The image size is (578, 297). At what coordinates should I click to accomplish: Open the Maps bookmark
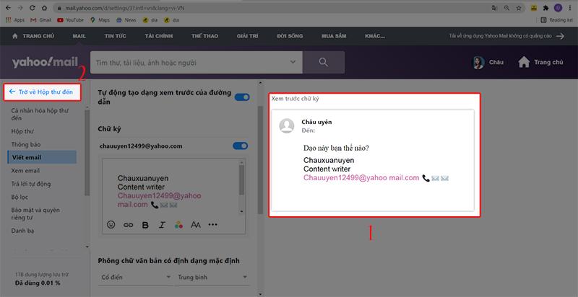coord(100,20)
